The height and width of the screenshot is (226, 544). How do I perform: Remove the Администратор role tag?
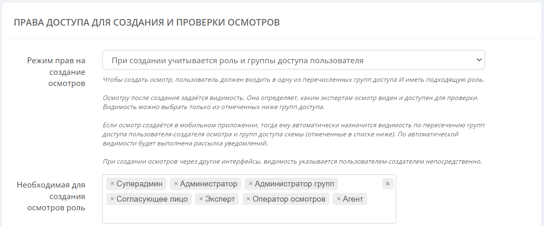click(176, 184)
